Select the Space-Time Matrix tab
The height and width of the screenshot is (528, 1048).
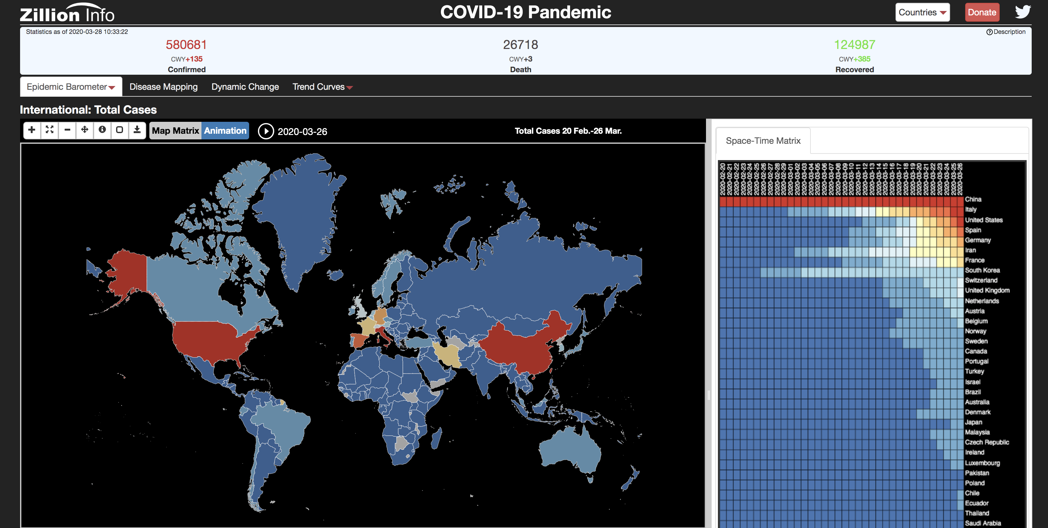[763, 141]
